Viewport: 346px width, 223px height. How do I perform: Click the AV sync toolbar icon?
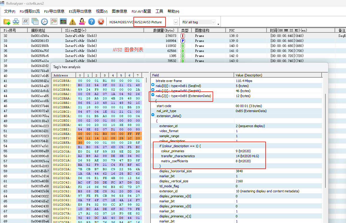(26, 22)
